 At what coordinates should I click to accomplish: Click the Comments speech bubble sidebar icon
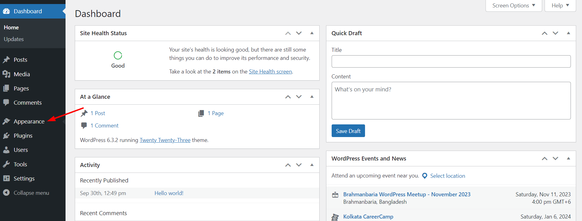(6, 102)
